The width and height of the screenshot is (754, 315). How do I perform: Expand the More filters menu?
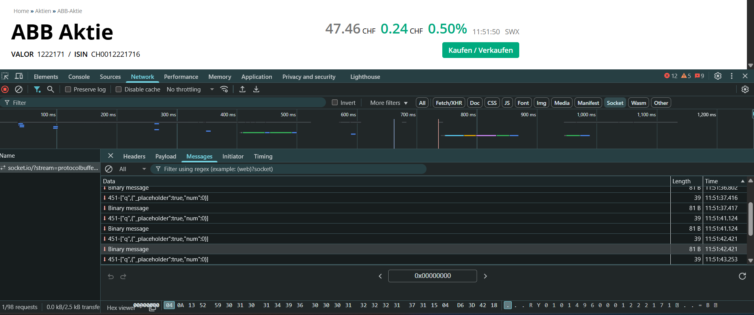[389, 103]
